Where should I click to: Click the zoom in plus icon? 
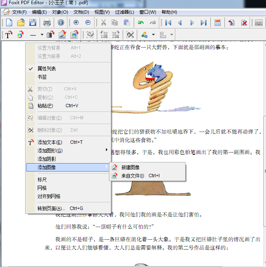(x=76, y=23)
